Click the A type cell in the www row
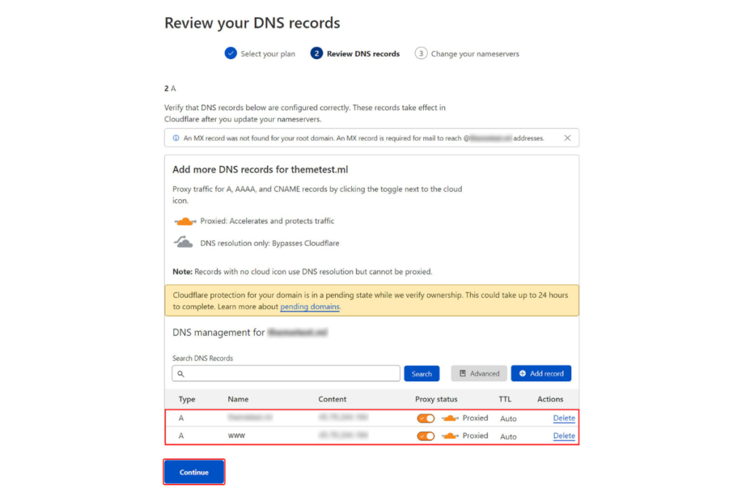This screenshot has height=497, width=746. (181, 436)
